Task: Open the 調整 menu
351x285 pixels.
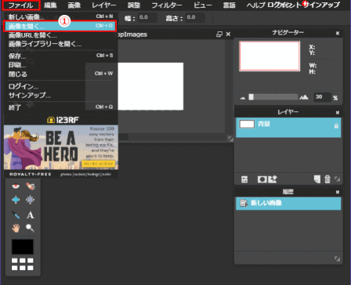Action: pyautogui.click(x=134, y=5)
